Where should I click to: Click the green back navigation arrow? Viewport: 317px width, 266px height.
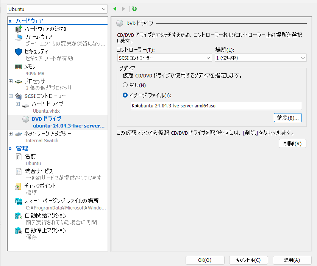pyautogui.click(x=115, y=9)
